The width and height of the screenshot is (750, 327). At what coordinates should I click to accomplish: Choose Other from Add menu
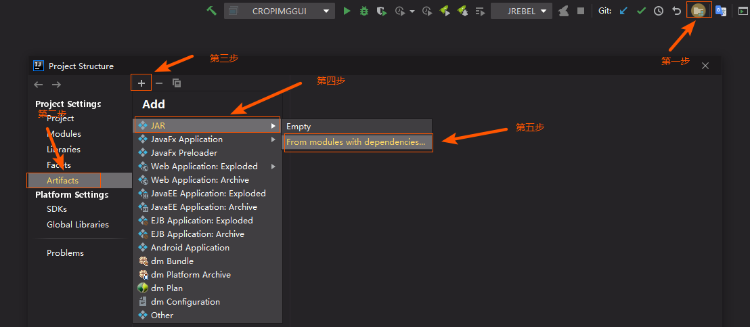point(207,315)
